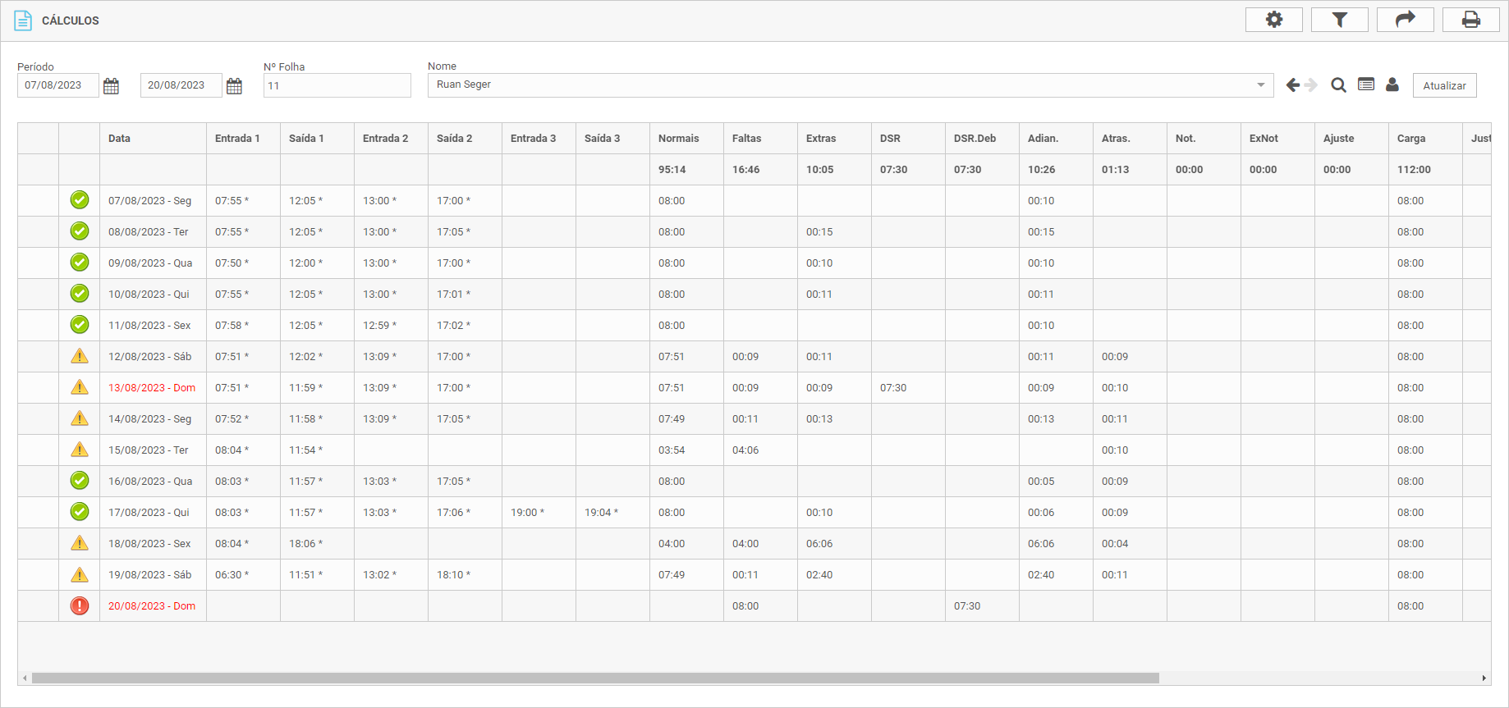Open the employee person icon
The height and width of the screenshot is (708, 1509).
[x=1392, y=85]
